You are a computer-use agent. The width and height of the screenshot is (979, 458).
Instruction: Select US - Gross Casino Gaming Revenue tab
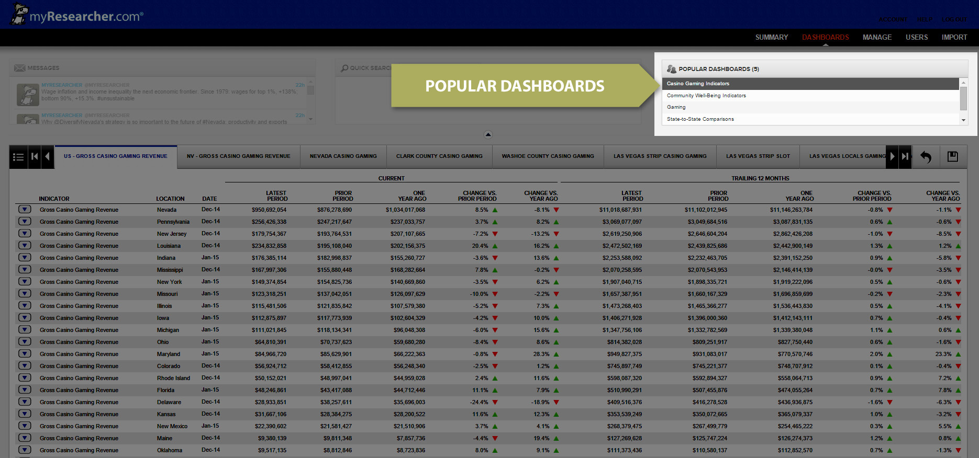(116, 156)
